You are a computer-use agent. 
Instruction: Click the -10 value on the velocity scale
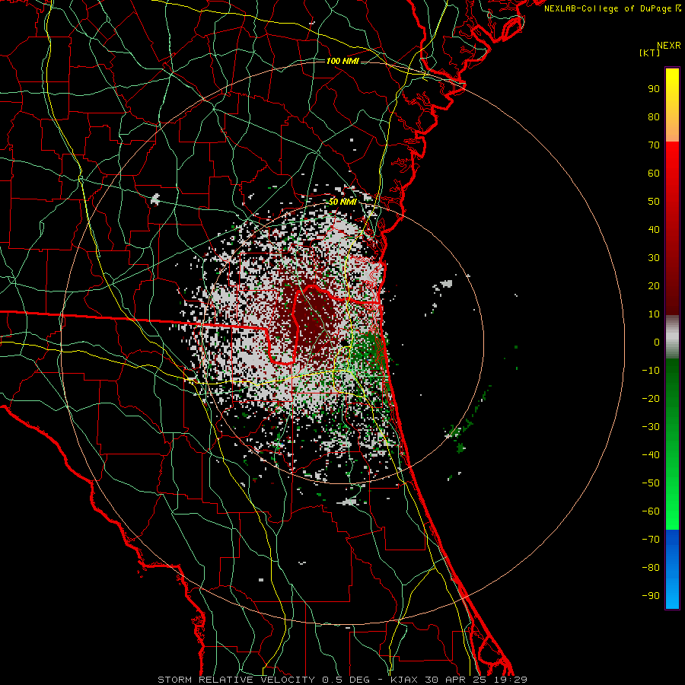point(651,371)
